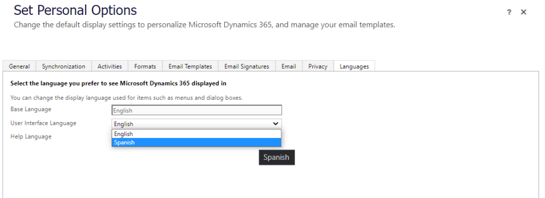Switch to the General tab

click(20, 66)
